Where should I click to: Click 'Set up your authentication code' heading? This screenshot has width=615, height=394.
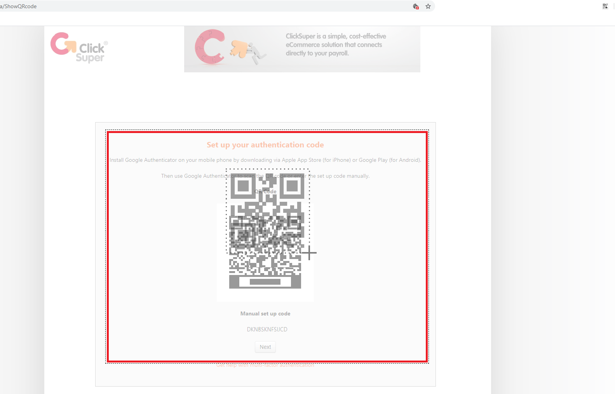pyautogui.click(x=265, y=145)
